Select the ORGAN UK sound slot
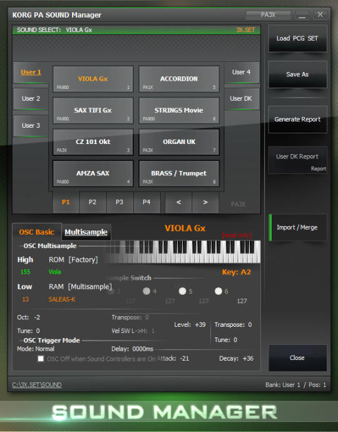The height and width of the screenshot is (432, 338). (179, 142)
